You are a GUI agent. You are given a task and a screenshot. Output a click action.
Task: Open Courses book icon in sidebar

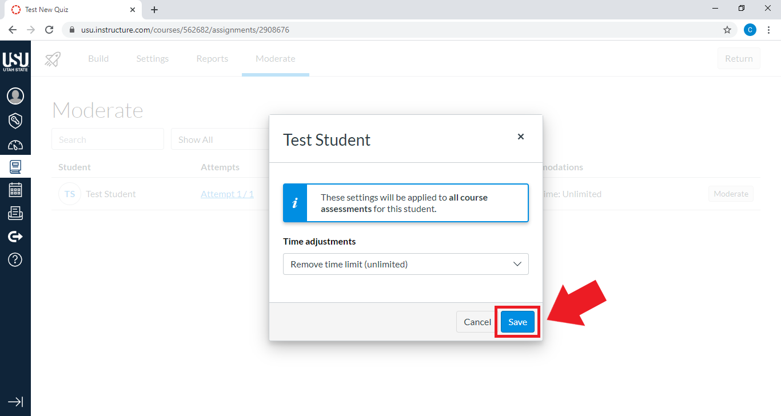(15, 167)
